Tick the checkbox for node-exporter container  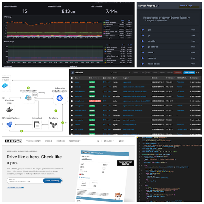pyautogui.click(x=72, y=120)
